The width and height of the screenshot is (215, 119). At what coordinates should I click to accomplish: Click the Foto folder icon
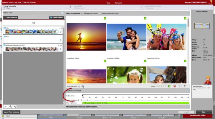5,28
